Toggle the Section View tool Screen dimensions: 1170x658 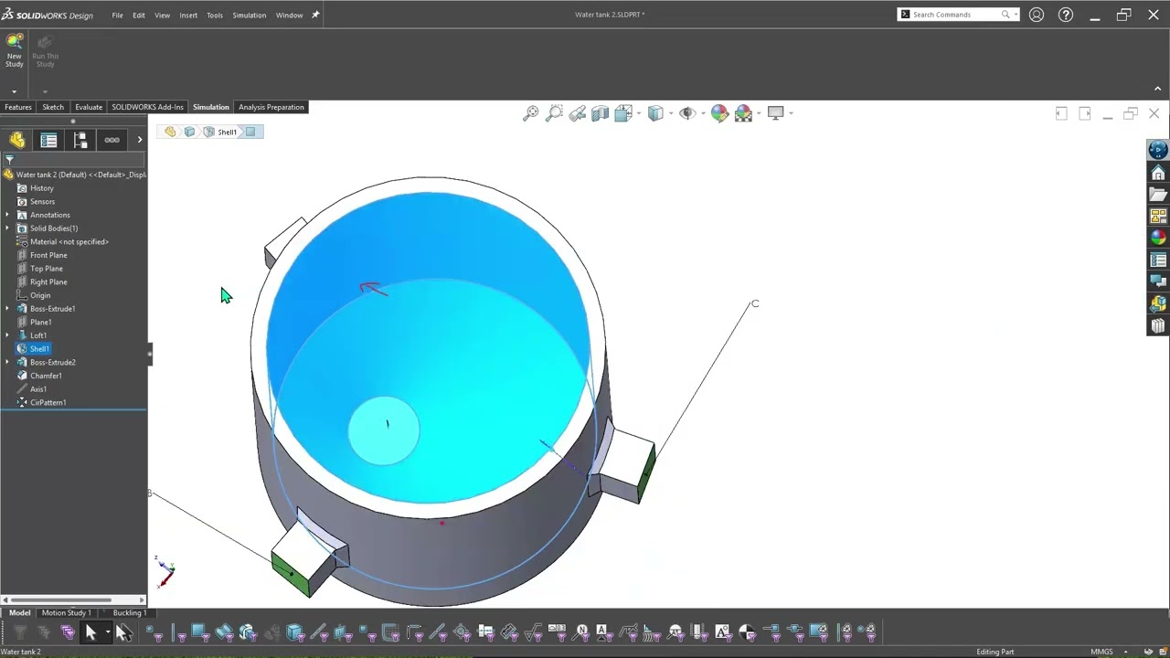point(600,113)
